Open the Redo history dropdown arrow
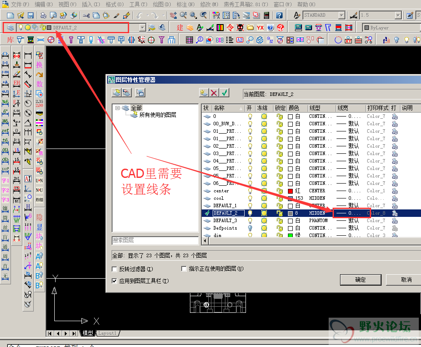The width and height of the screenshot is (421, 347). [x=163, y=16]
